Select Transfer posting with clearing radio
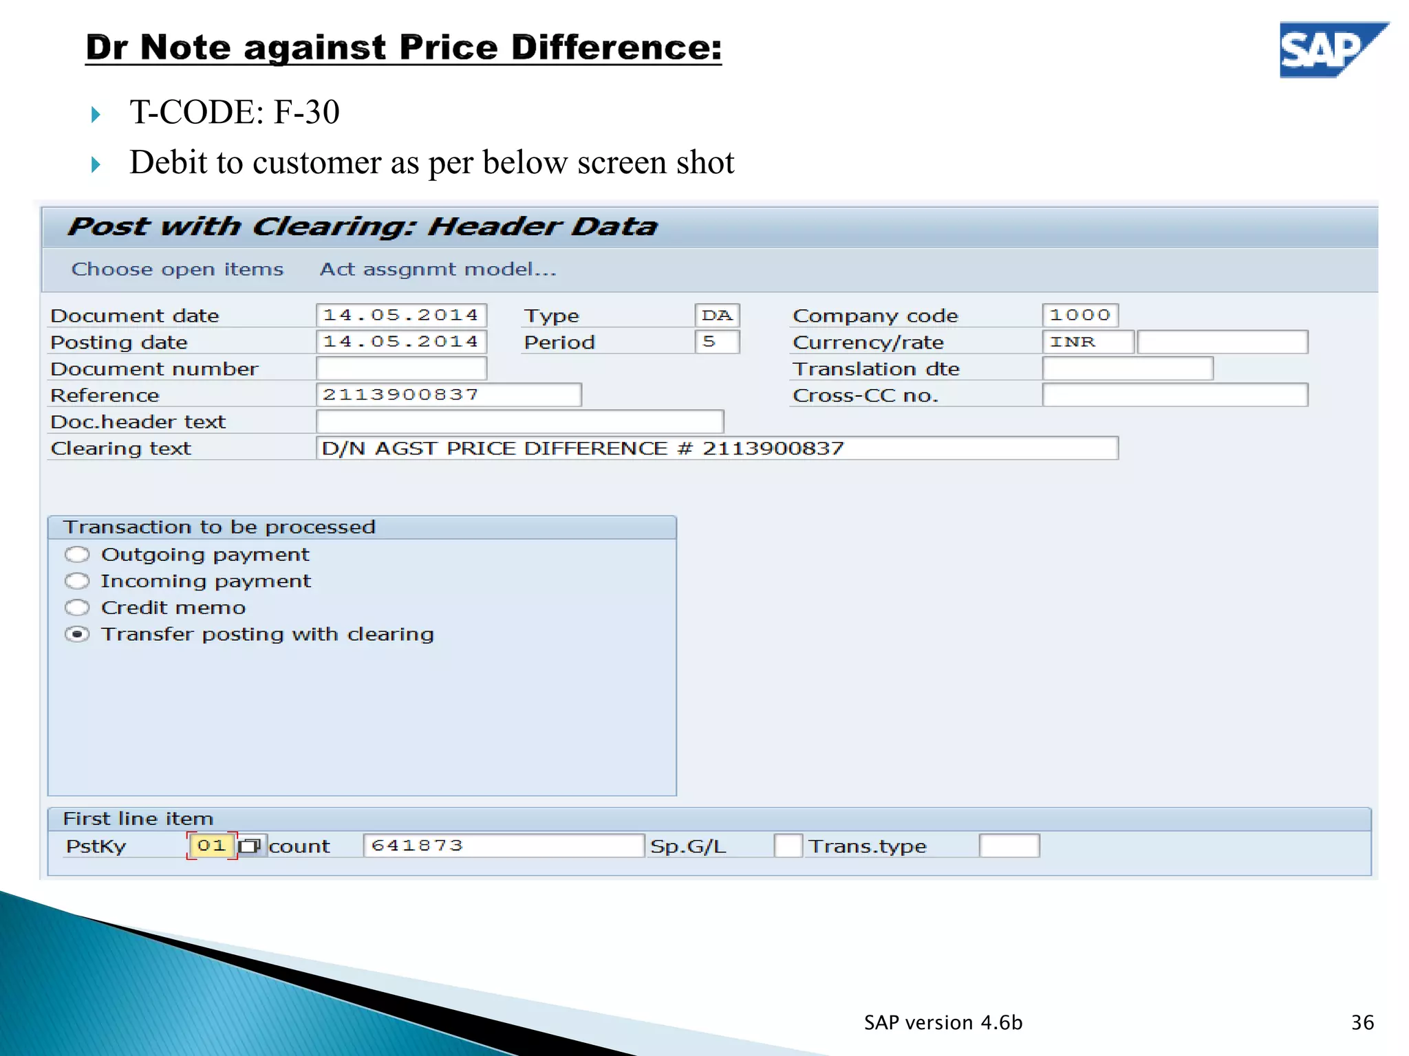The height and width of the screenshot is (1056, 1409). pos(77,634)
